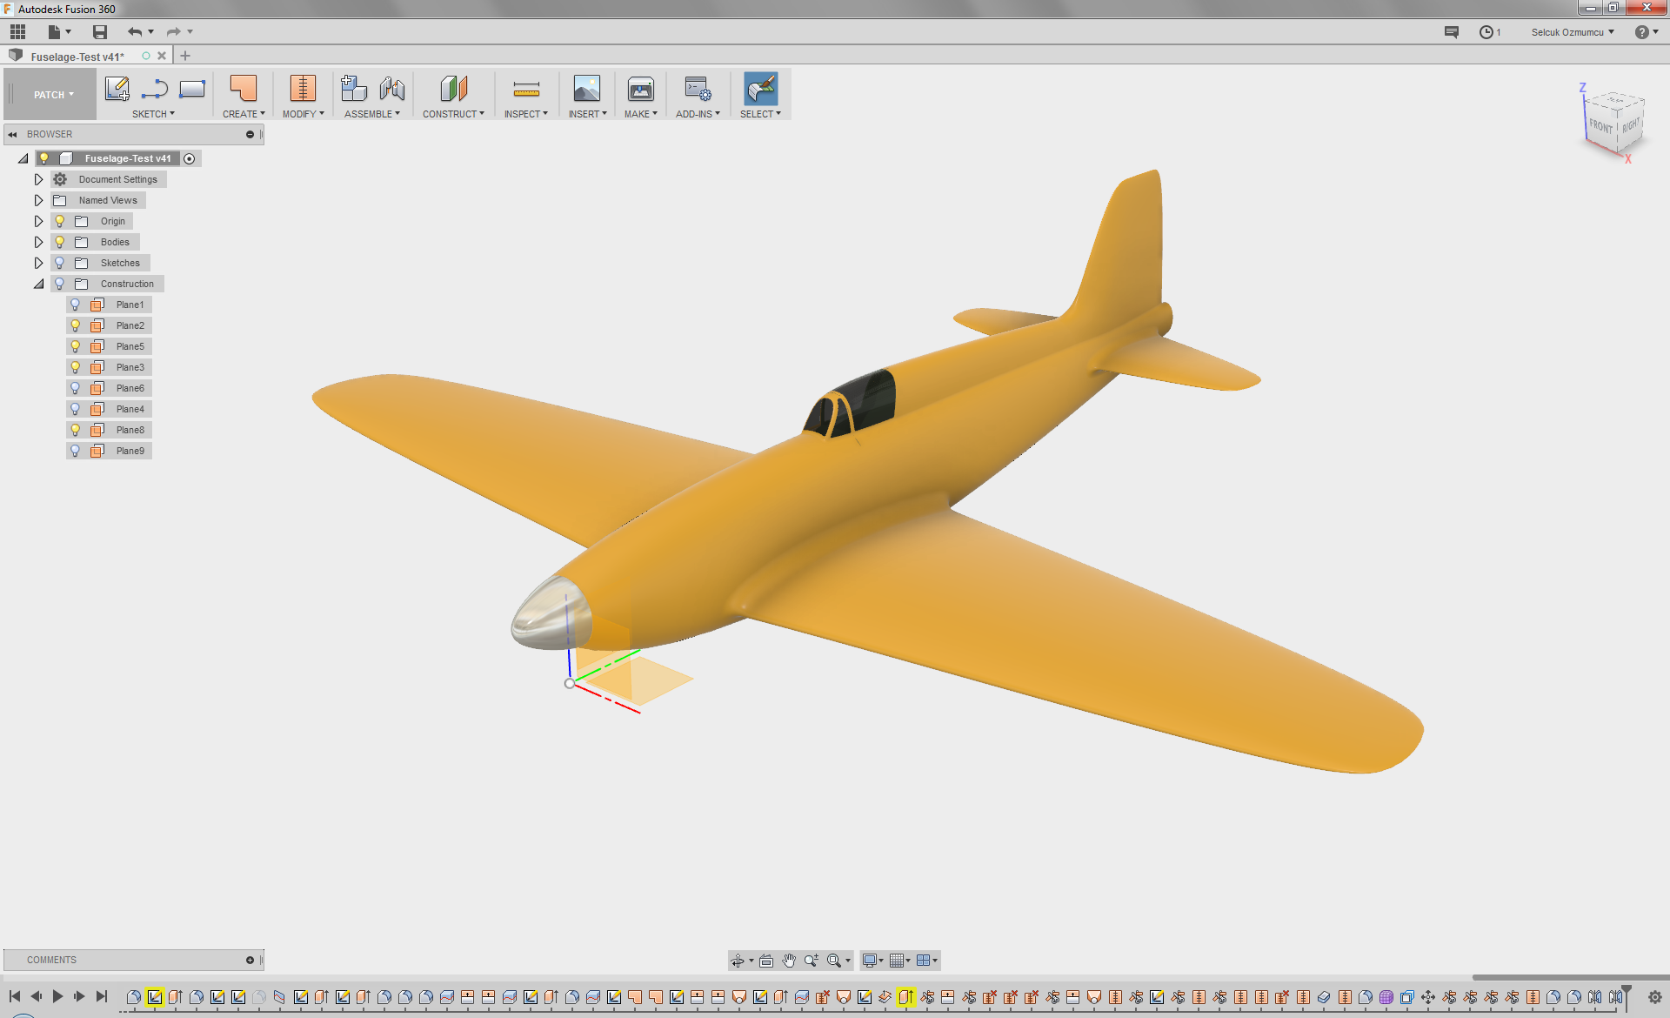Toggle visibility of Plane1 lightbulb
The width and height of the screenshot is (1670, 1018).
pos(76,305)
